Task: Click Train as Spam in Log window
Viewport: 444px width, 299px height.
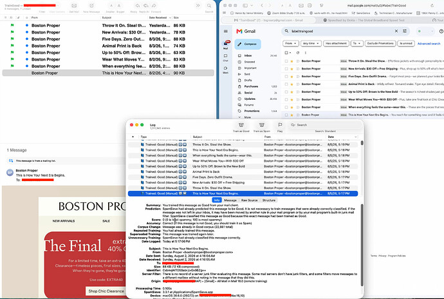Action: tap(262, 125)
